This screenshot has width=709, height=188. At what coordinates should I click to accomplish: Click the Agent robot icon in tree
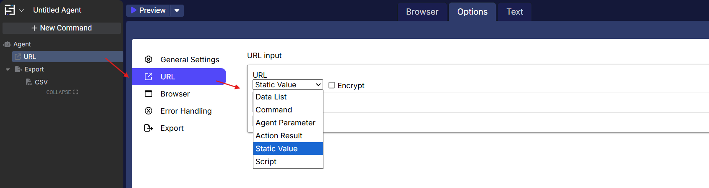point(7,44)
